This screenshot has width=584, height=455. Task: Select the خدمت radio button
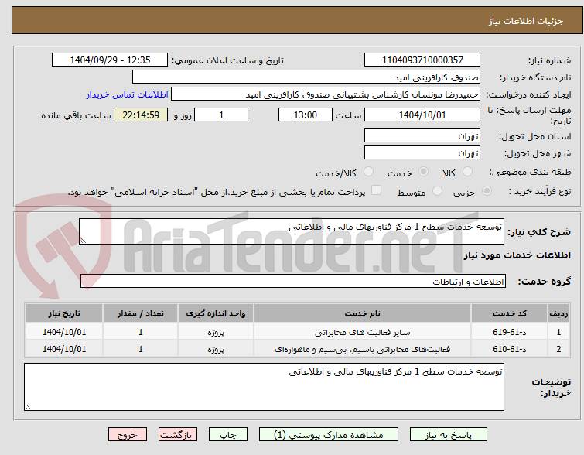tap(423, 172)
